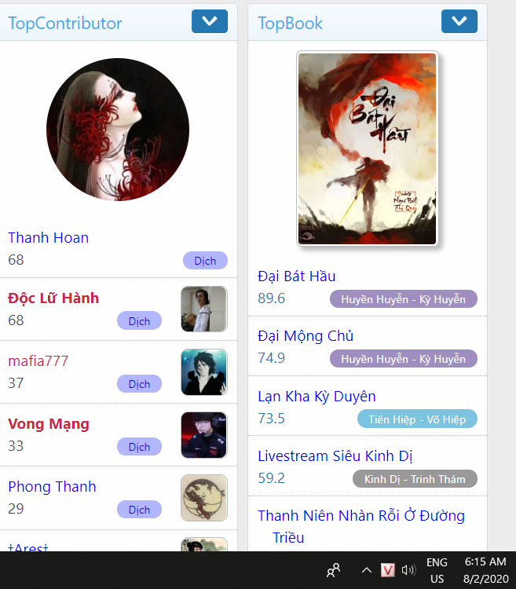Open the volume speaker icon
Viewport: 516px width, 589px height.
[x=408, y=570]
